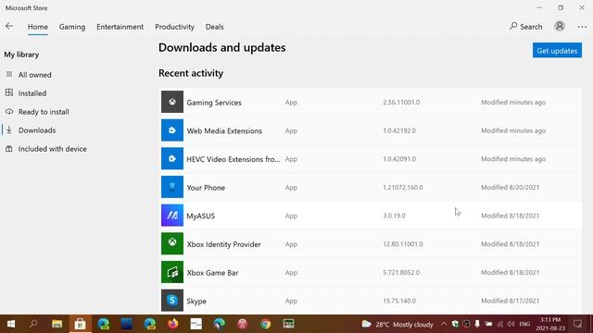Click the Installed tiles icon
The height and width of the screenshot is (333, 593).
(9, 92)
